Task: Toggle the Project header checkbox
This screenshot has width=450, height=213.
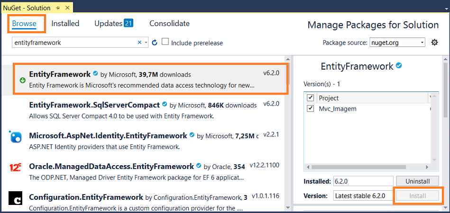Action: (x=310, y=98)
